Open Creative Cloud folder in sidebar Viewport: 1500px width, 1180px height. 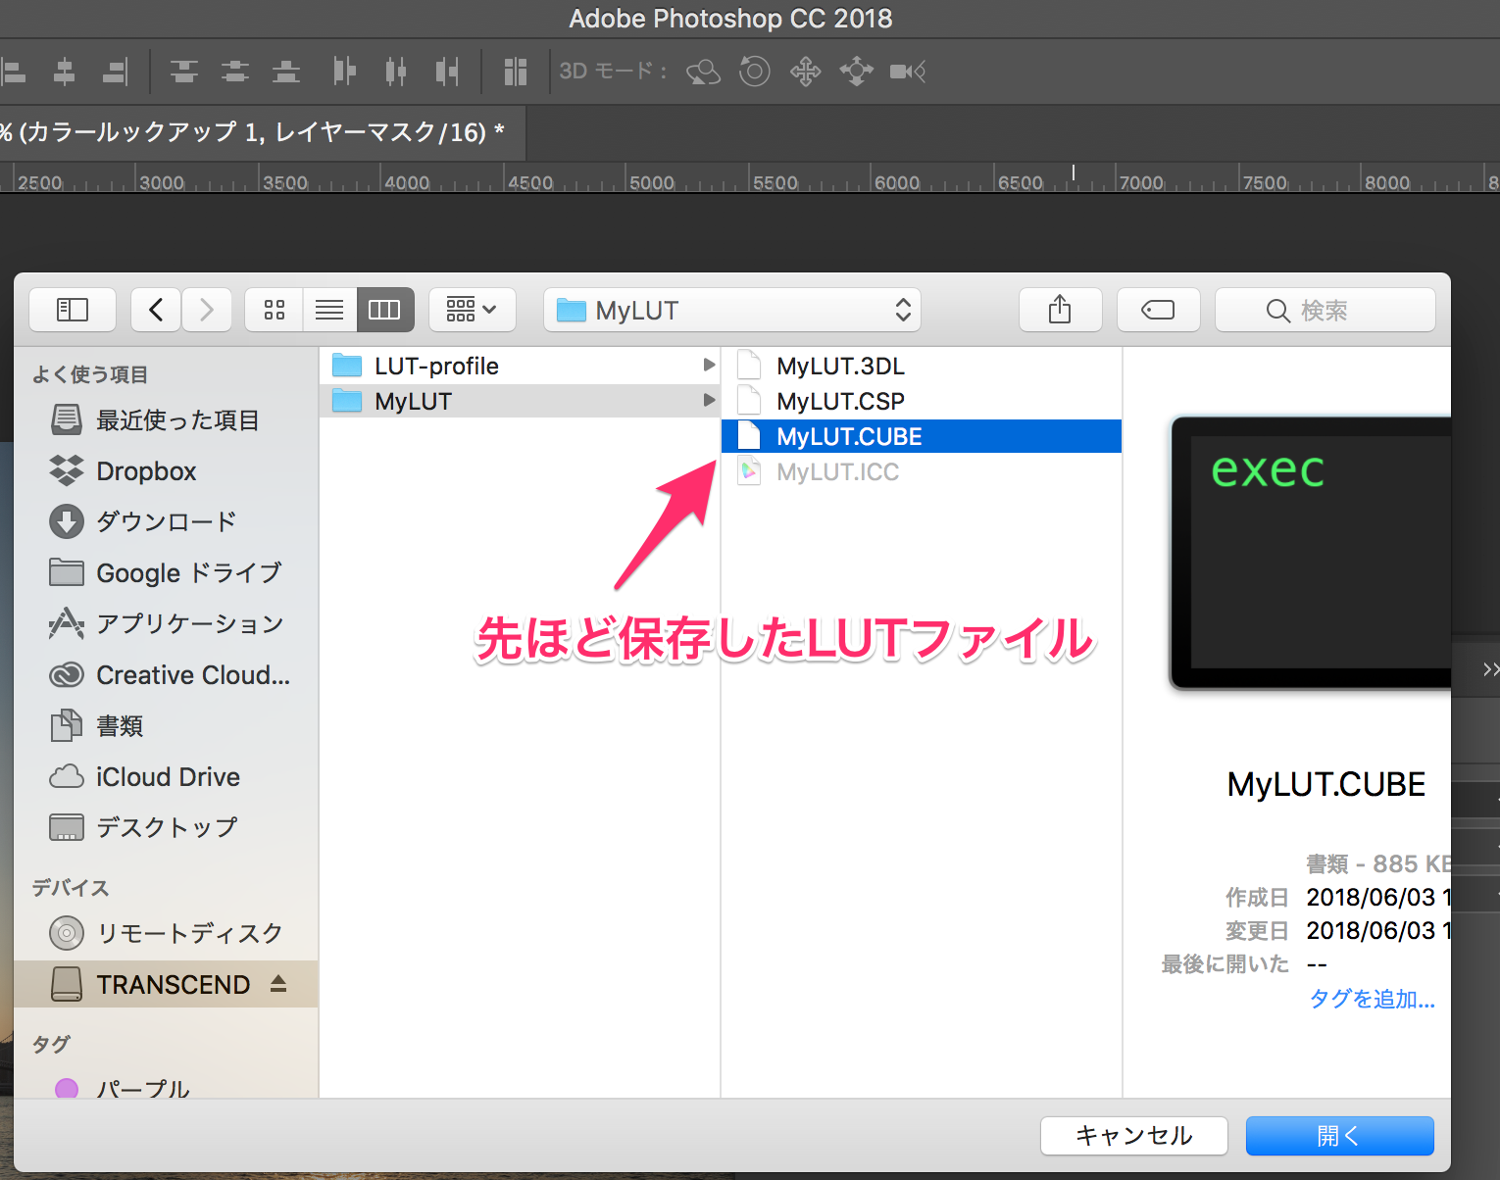click(165, 675)
